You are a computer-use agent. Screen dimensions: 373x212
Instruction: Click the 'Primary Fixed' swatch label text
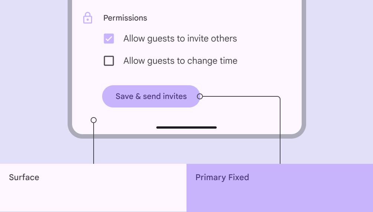point(222,177)
